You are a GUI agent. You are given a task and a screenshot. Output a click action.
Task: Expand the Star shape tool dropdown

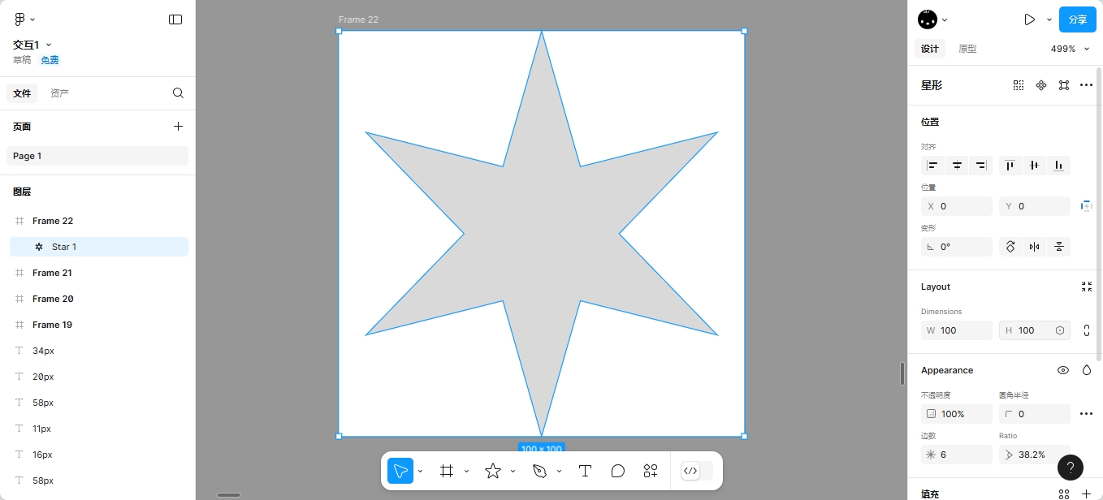click(x=513, y=472)
